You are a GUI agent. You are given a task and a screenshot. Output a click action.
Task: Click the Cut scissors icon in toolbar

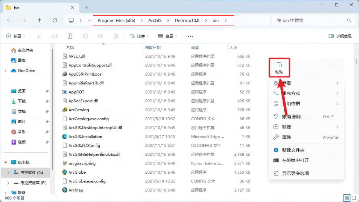coord(39,36)
